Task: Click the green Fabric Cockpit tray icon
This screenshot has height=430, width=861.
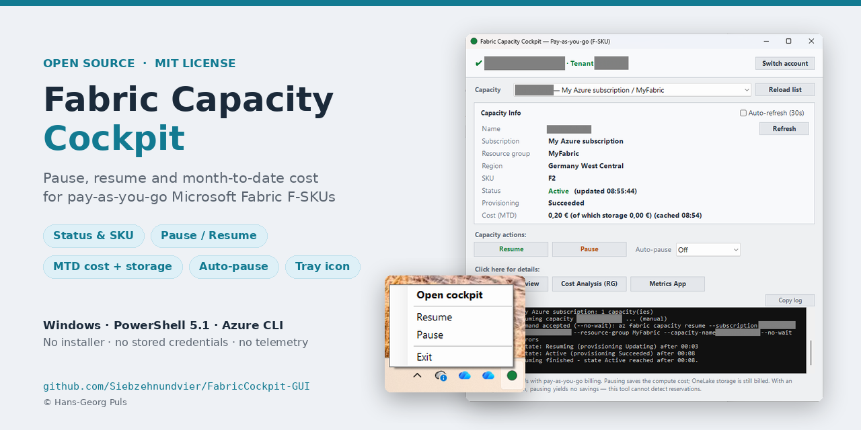Action: [512, 376]
